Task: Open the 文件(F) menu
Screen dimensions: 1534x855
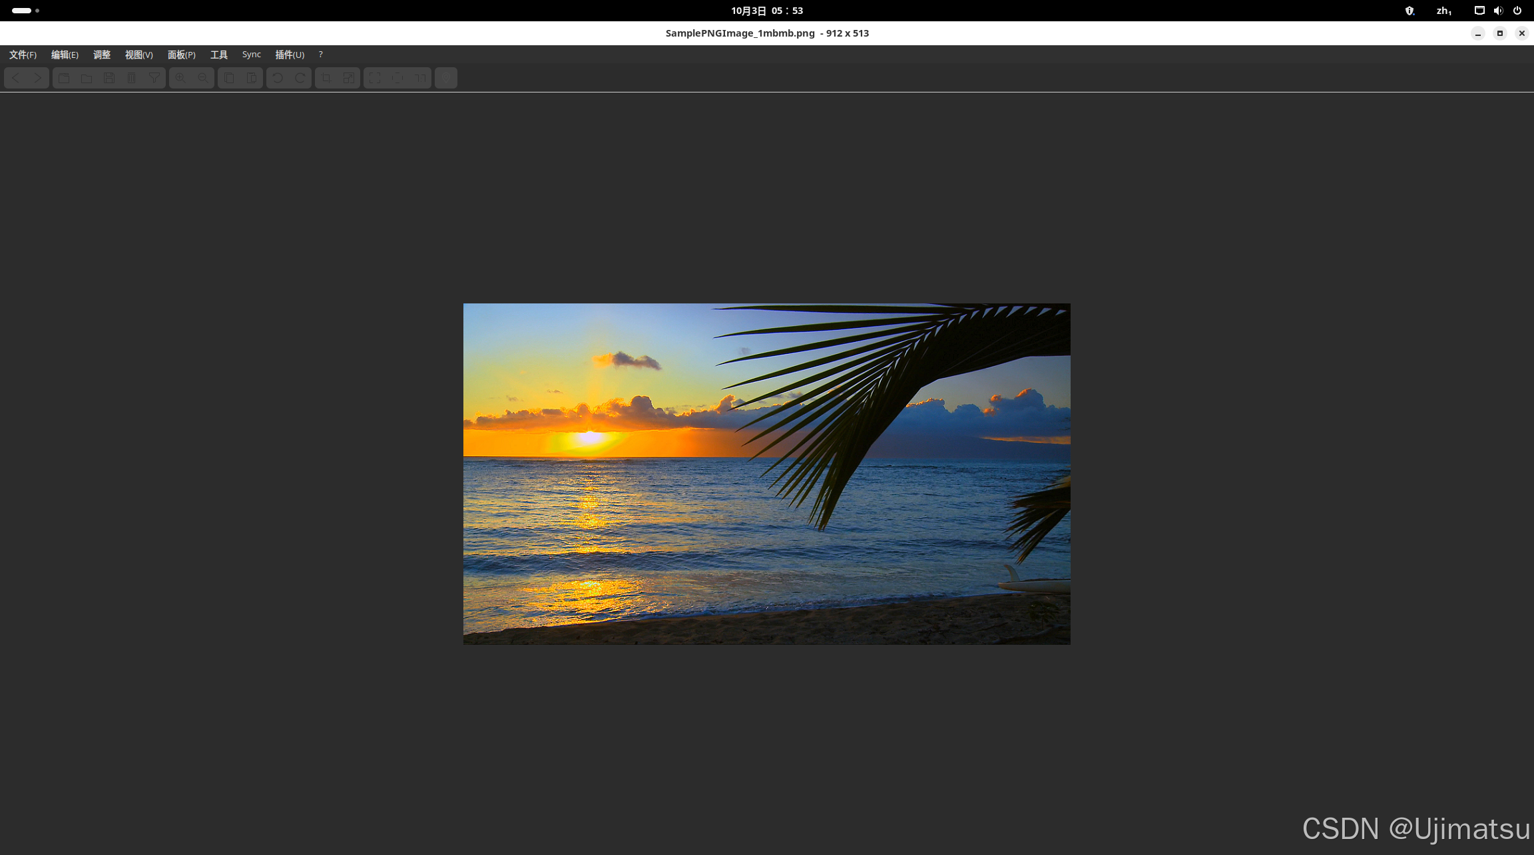Action: pos(23,55)
